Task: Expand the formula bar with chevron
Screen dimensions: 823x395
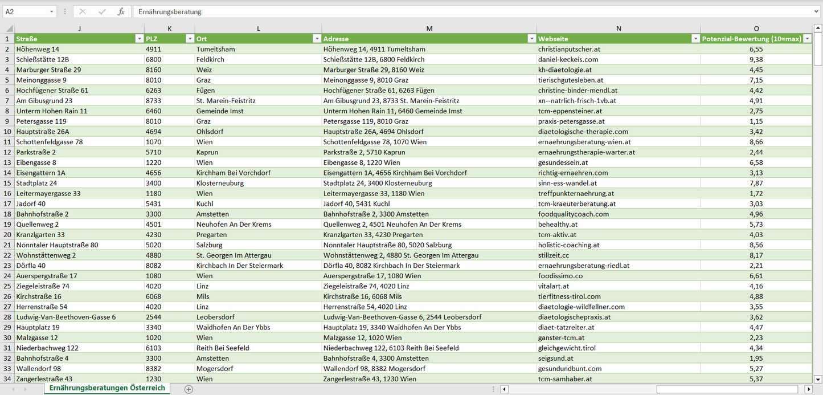Action: [817, 11]
